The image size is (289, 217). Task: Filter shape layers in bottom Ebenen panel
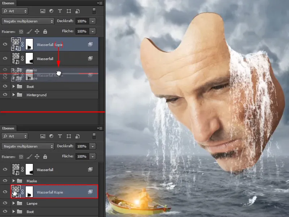pyautogui.click(x=69, y=136)
